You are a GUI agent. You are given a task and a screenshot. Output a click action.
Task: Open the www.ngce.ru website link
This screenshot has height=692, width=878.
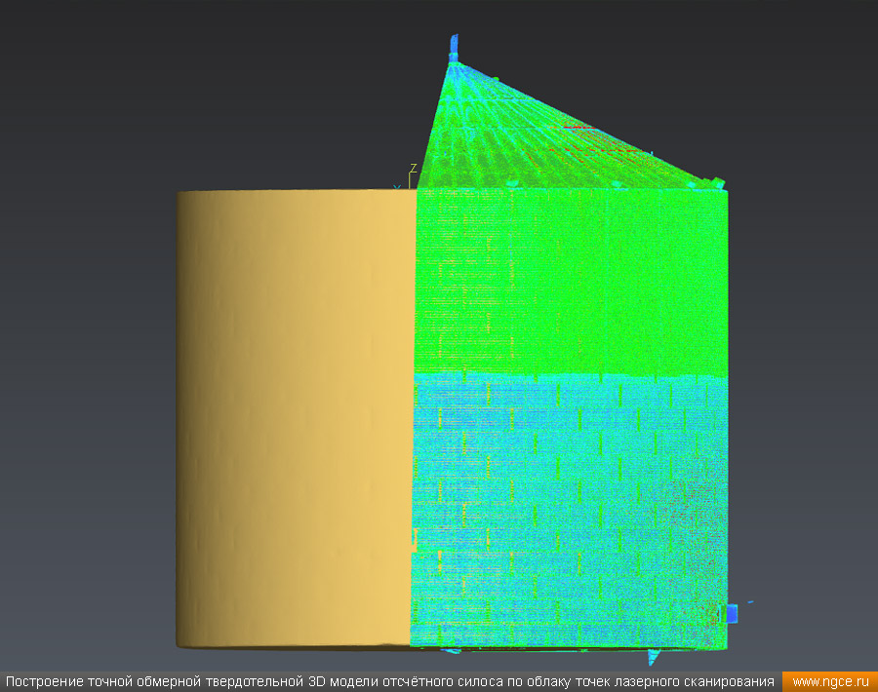click(x=830, y=682)
